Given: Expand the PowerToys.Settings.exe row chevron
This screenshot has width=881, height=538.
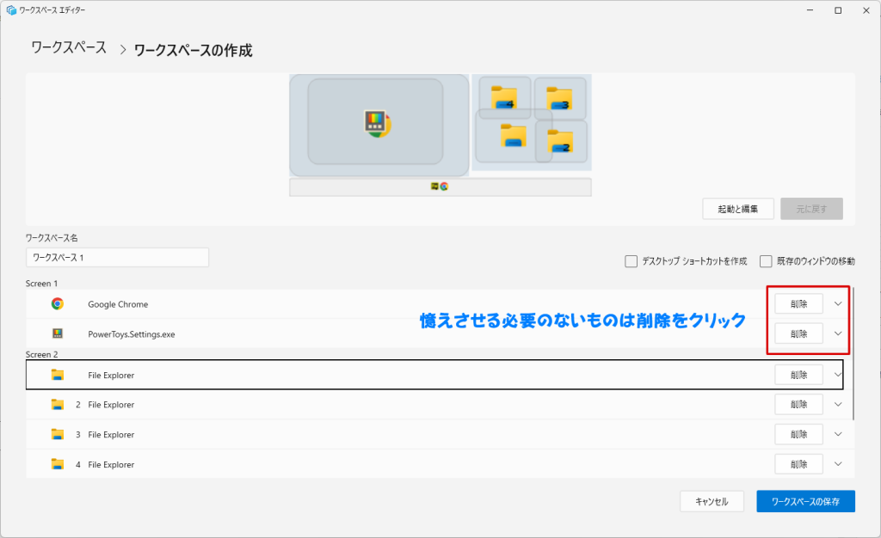Looking at the screenshot, I should 838,333.
